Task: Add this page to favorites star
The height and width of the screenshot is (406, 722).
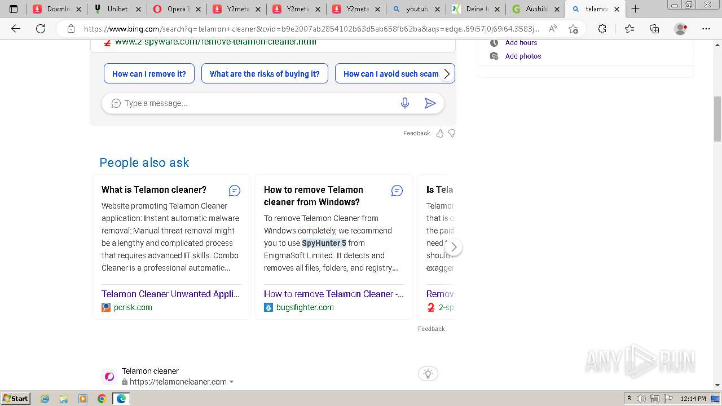Action: point(573,29)
